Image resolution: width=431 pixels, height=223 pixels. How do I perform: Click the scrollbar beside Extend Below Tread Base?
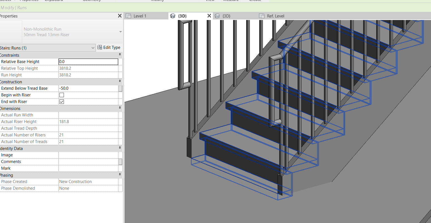pyautogui.click(x=120, y=88)
